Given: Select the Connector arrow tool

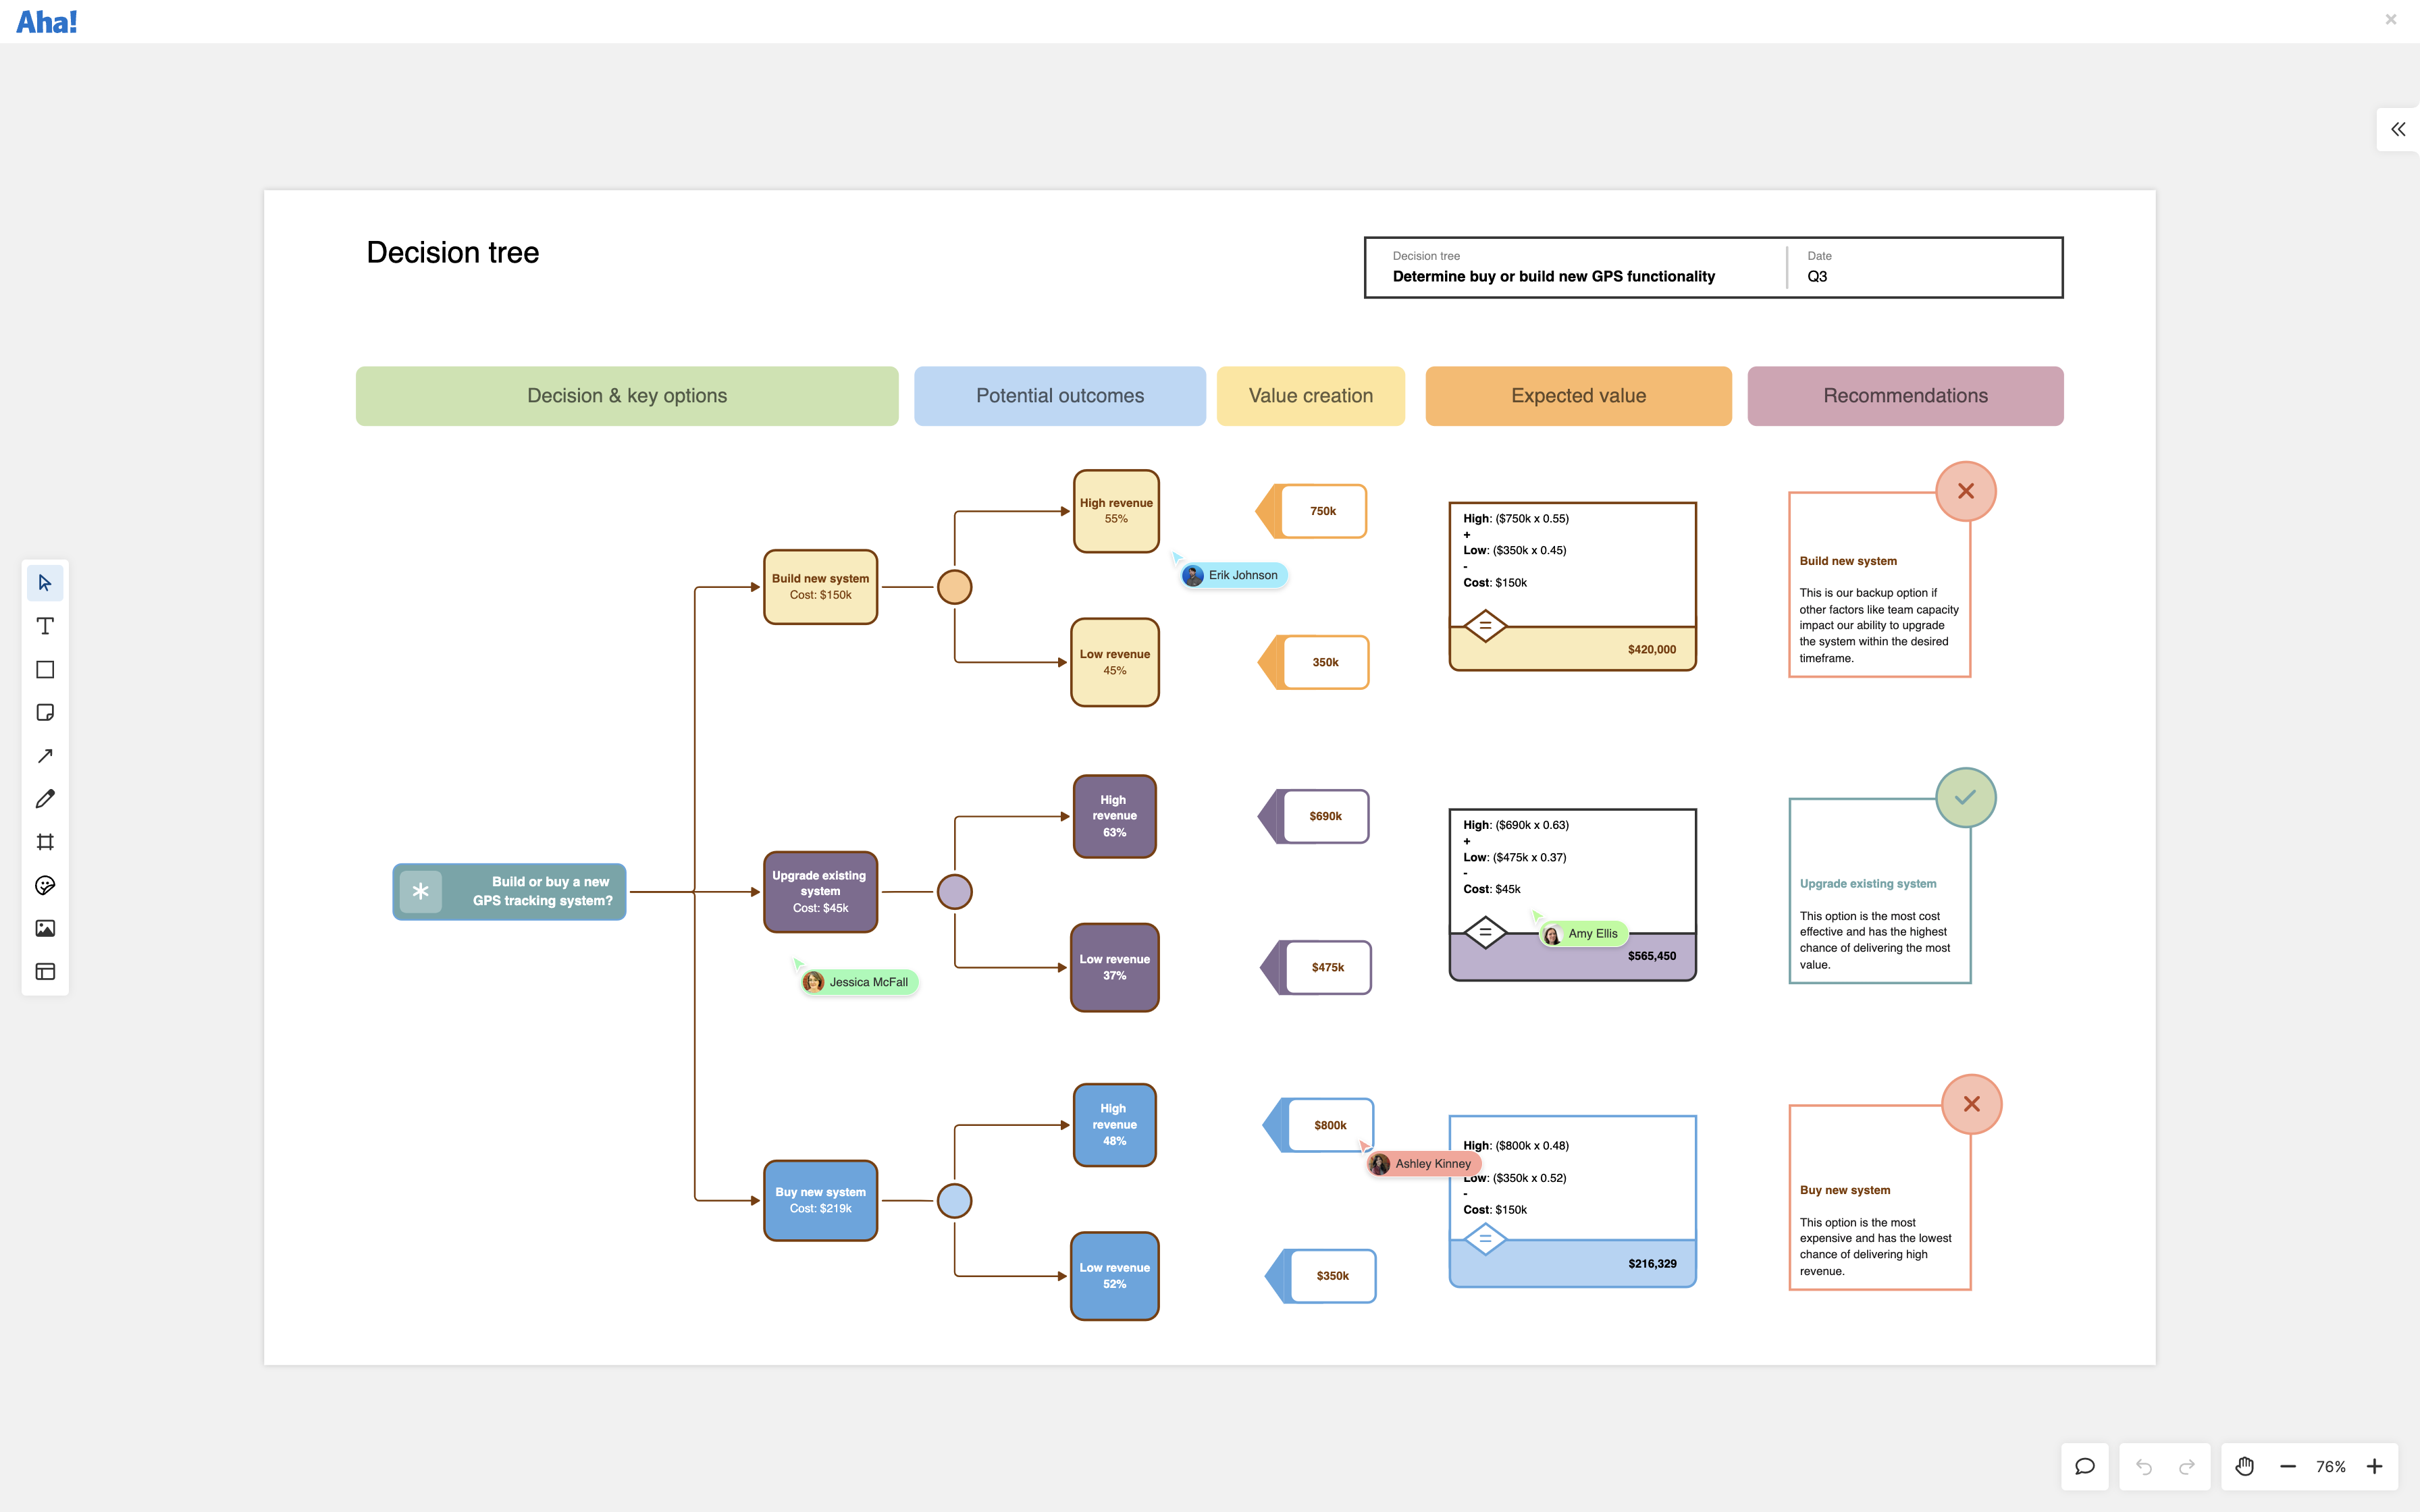Looking at the screenshot, I should (45, 755).
